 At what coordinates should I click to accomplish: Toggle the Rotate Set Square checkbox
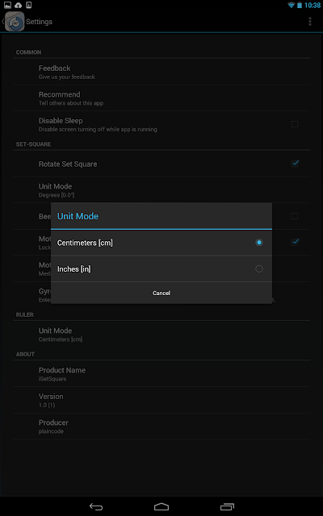[x=295, y=164]
